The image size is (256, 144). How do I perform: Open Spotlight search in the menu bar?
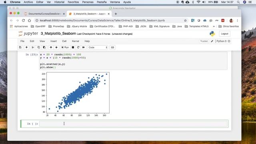(238, 2)
